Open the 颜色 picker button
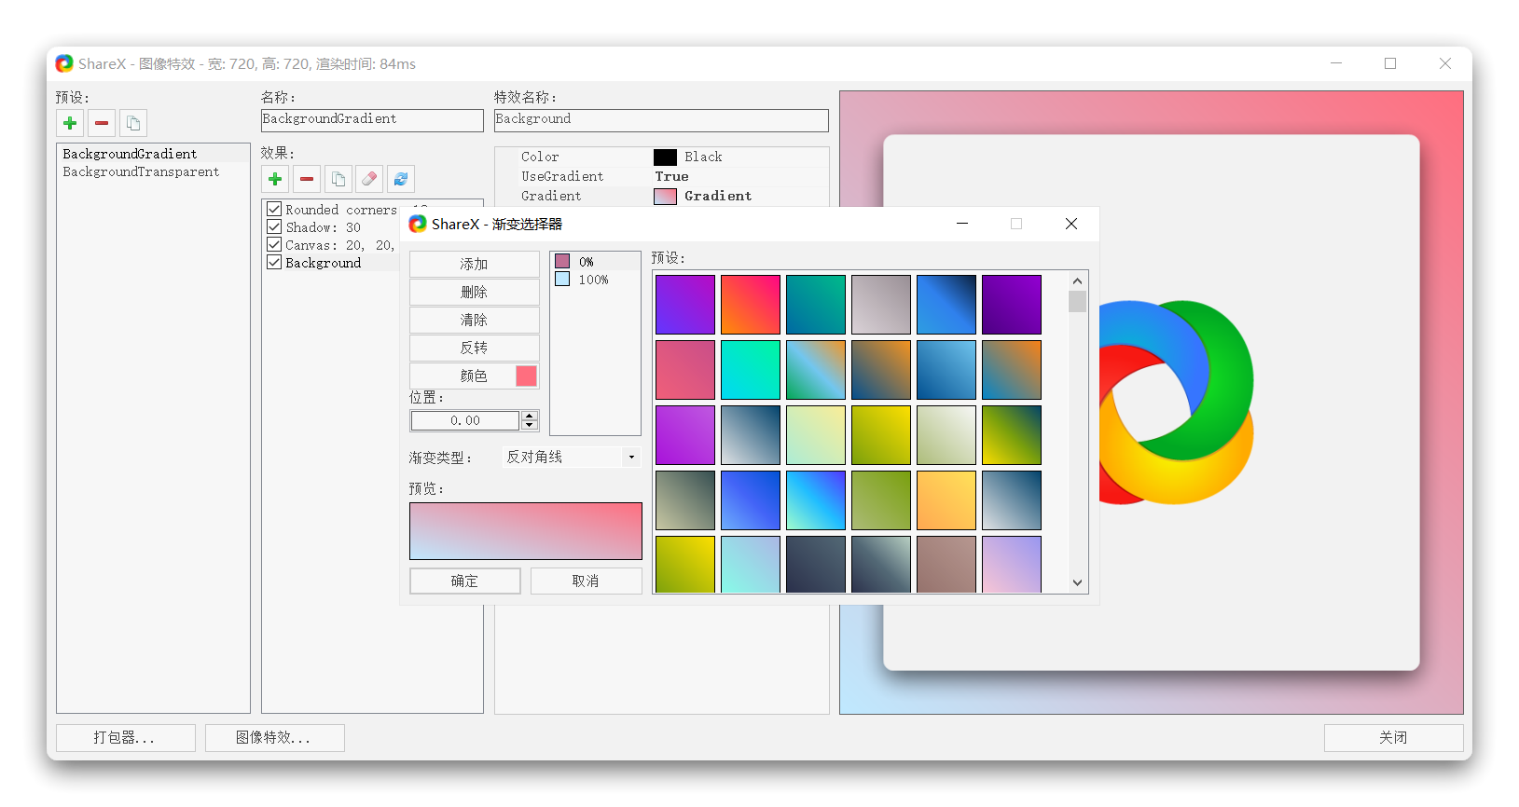The height and width of the screenshot is (807, 1519). tap(475, 376)
